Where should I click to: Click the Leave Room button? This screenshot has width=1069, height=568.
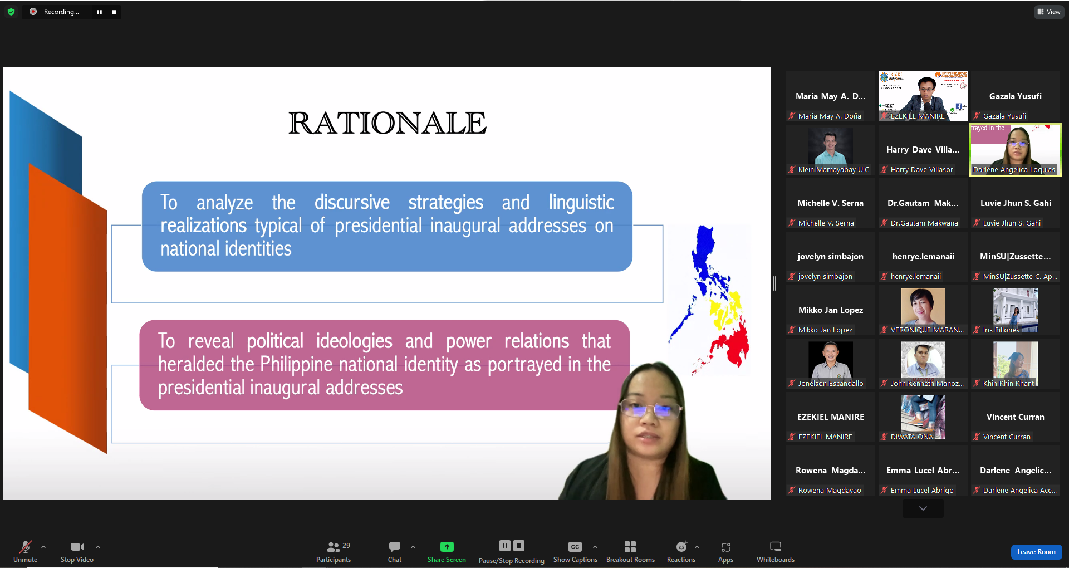pyautogui.click(x=1036, y=551)
